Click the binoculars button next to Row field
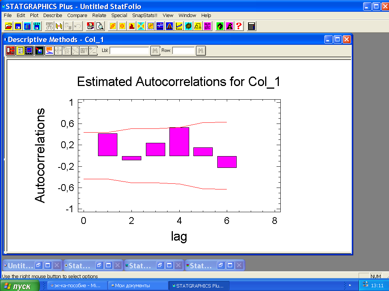389x291 pixels. pyautogui.click(x=201, y=51)
